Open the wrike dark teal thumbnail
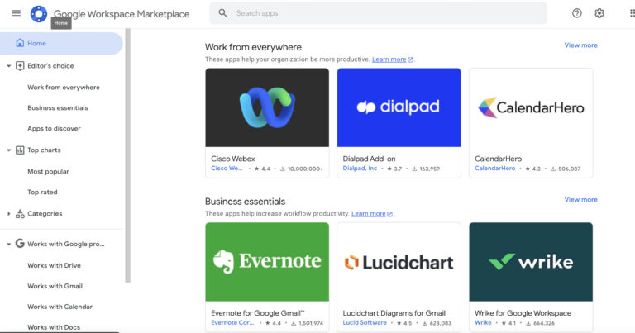Image resolution: width=635 pixels, height=333 pixels. [531, 262]
